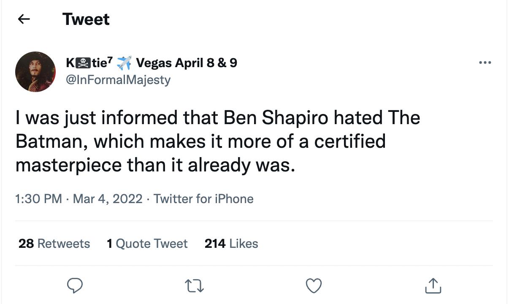The image size is (509, 304).
Task: Click the skull emoji in the username
Action: pyautogui.click(x=81, y=62)
